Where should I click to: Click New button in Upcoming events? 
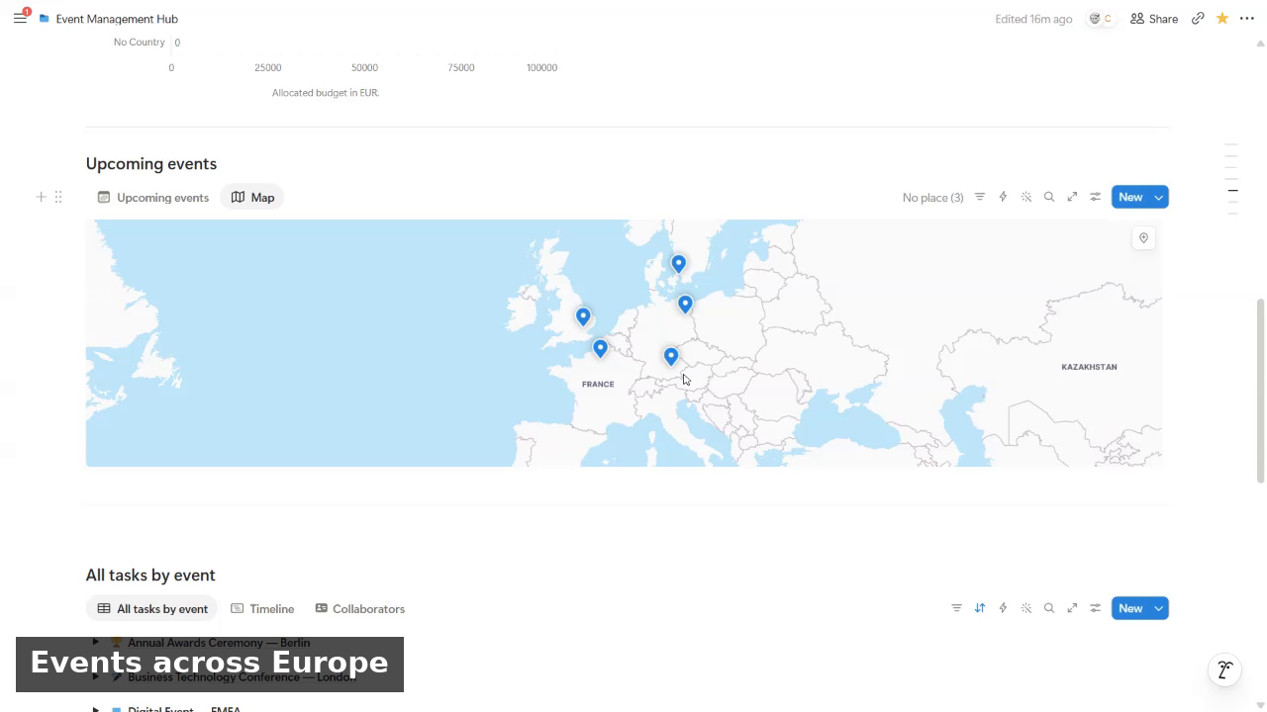point(1130,197)
